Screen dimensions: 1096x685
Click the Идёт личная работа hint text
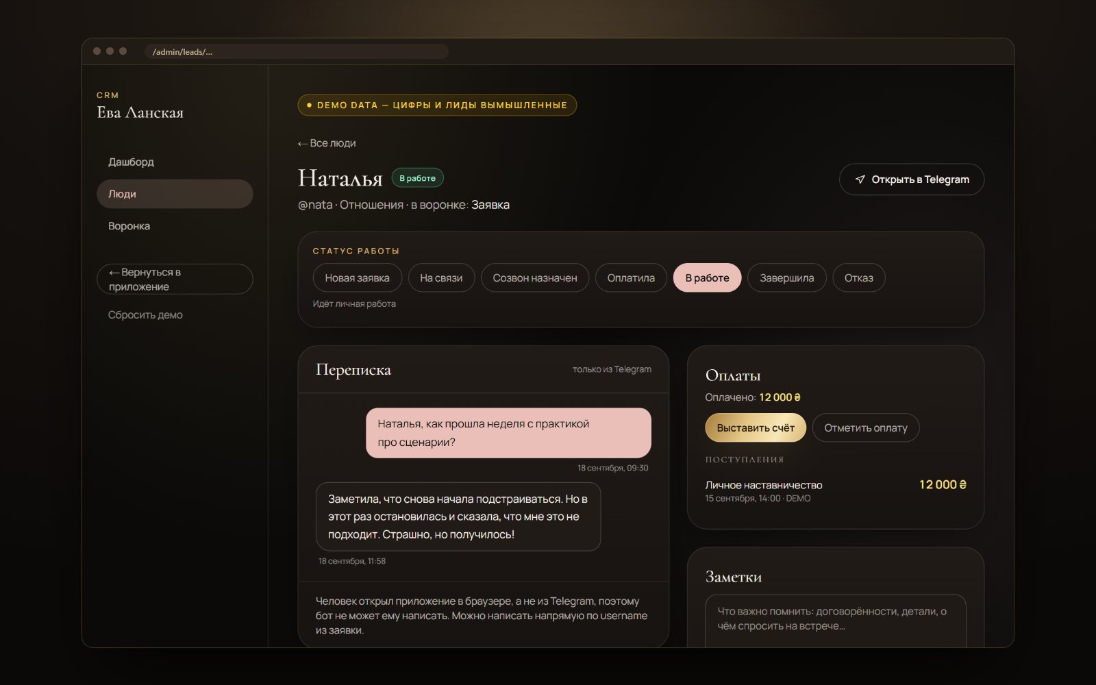pos(354,303)
